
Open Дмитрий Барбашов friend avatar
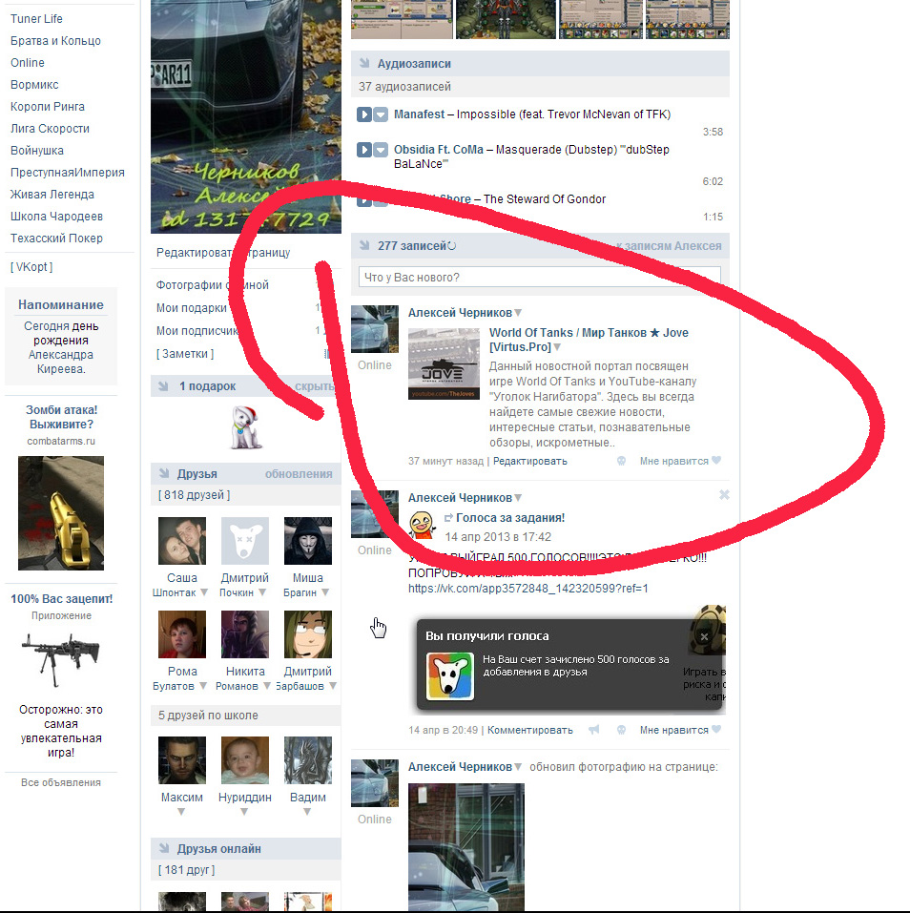pyautogui.click(x=308, y=634)
